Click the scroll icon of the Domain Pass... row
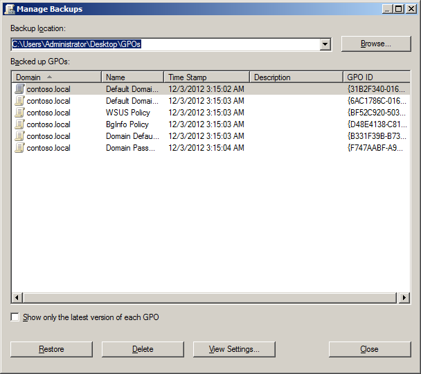421x374 pixels. [19, 148]
